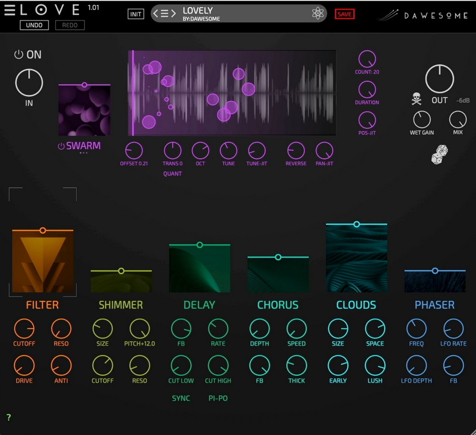476x435 pixels.
Task: Open the help question mark
Action: (x=8, y=417)
